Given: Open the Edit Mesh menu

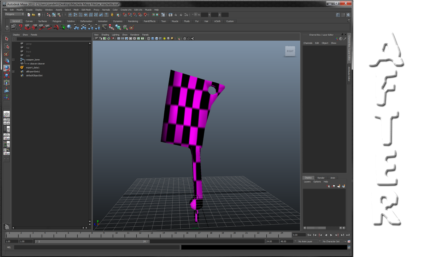Looking at the screenshot, I should pyautogui.click(x=86, y=10).
